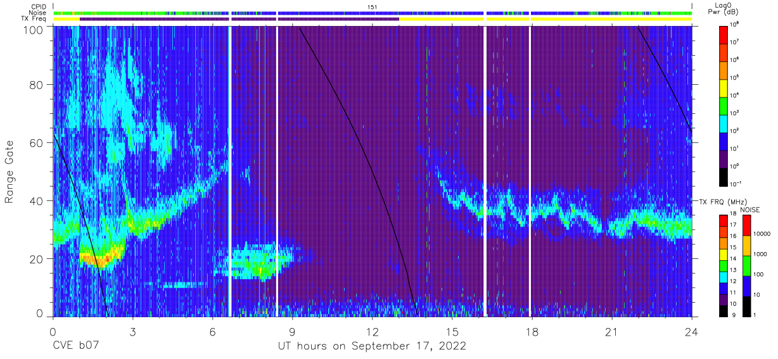The height and width of the screenshot is (359, 778).
Task: Click the '10000' tick on the NOISE colorbar
Action: 762,234
